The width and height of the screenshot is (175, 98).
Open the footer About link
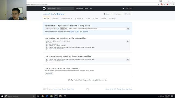131,89
